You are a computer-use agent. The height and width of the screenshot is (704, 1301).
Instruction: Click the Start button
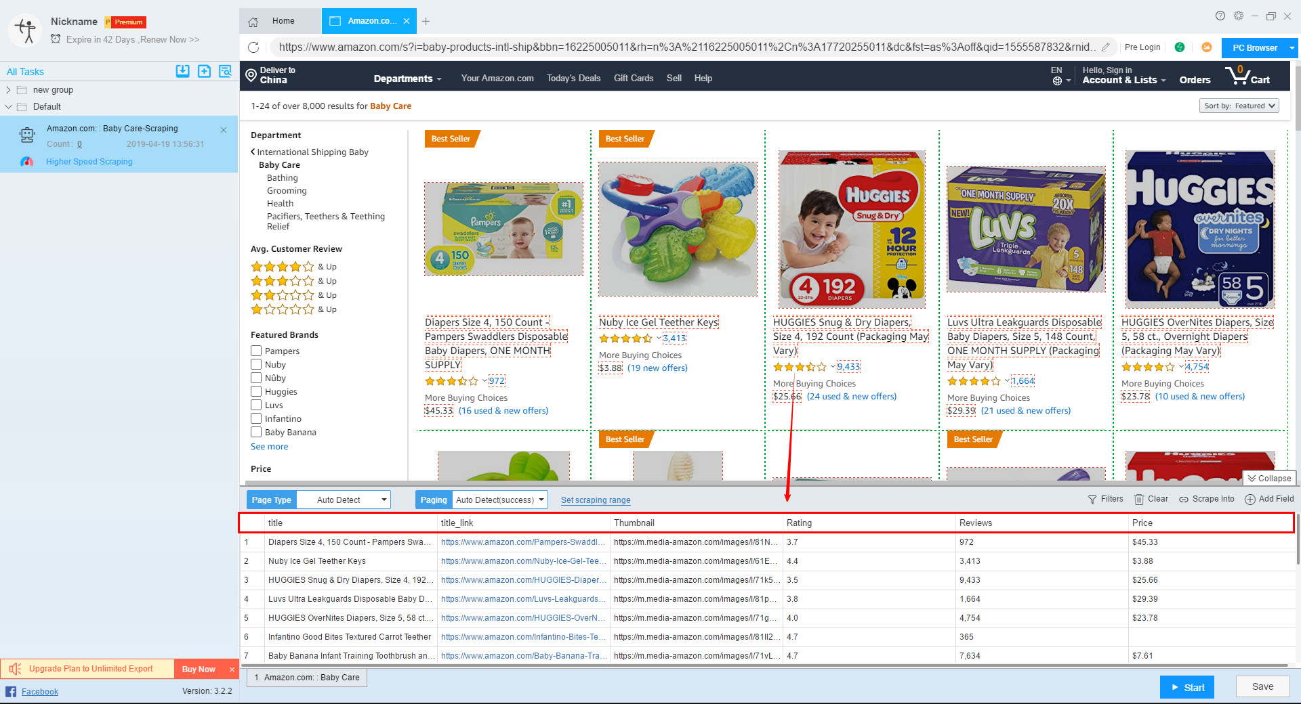(x=1187, y=687)
